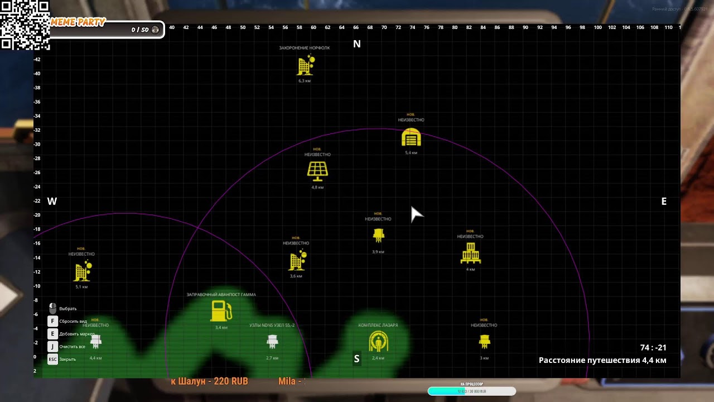This screenshot has width=714, height=402.
Task: Click the mouse icon next to Выбрать
Action: point(52,308)
